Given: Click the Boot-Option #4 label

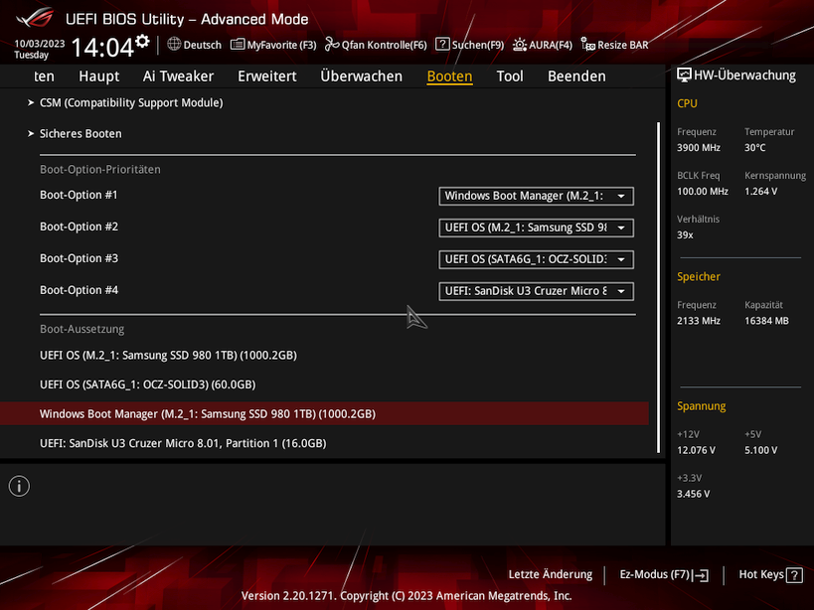Looking at the screenshot, I should pyautogui.click(x=79, y=290).
